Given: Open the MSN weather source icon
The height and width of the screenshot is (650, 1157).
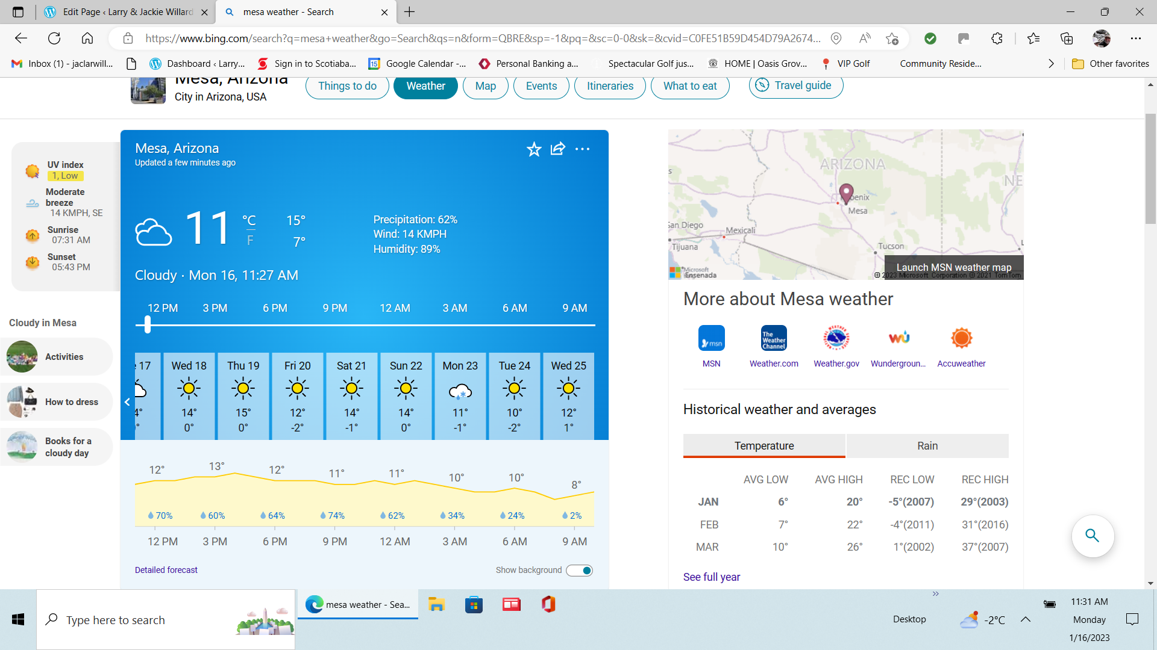Looking at the screenshot, I should click(x=711, y=338).
